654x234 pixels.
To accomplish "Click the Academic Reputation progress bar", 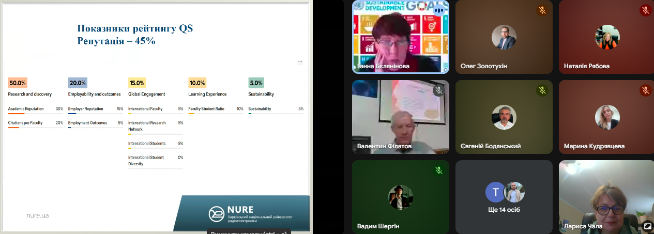I will pos(35,113).
